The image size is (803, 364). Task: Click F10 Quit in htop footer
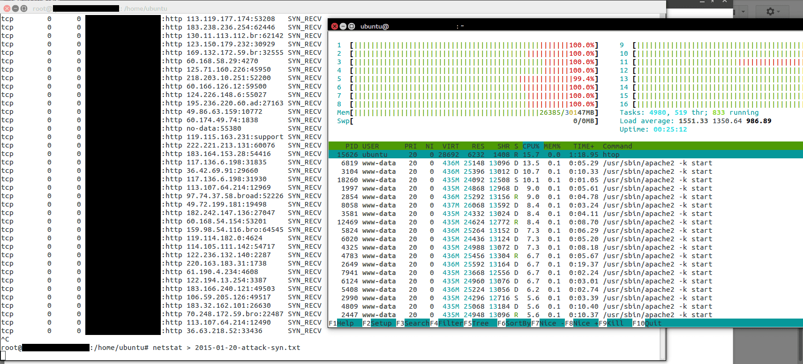652,323
